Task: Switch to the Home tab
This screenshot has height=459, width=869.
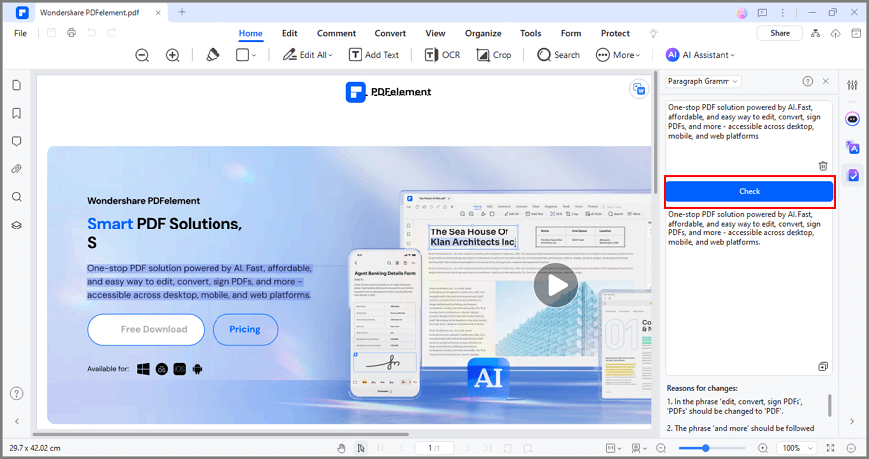Action: (x=250, y=33)
